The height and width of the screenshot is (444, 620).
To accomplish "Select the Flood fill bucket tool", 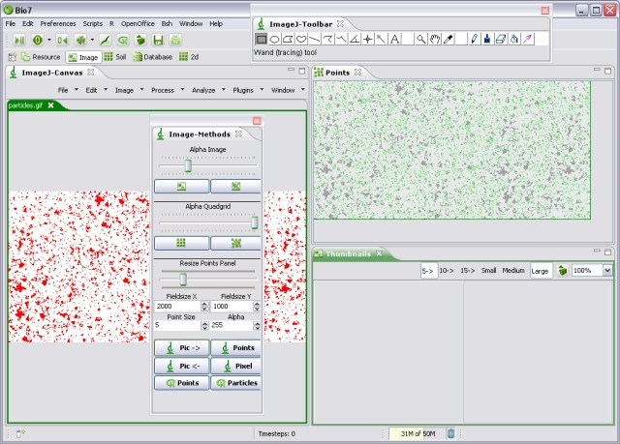I will pos(514,39).
